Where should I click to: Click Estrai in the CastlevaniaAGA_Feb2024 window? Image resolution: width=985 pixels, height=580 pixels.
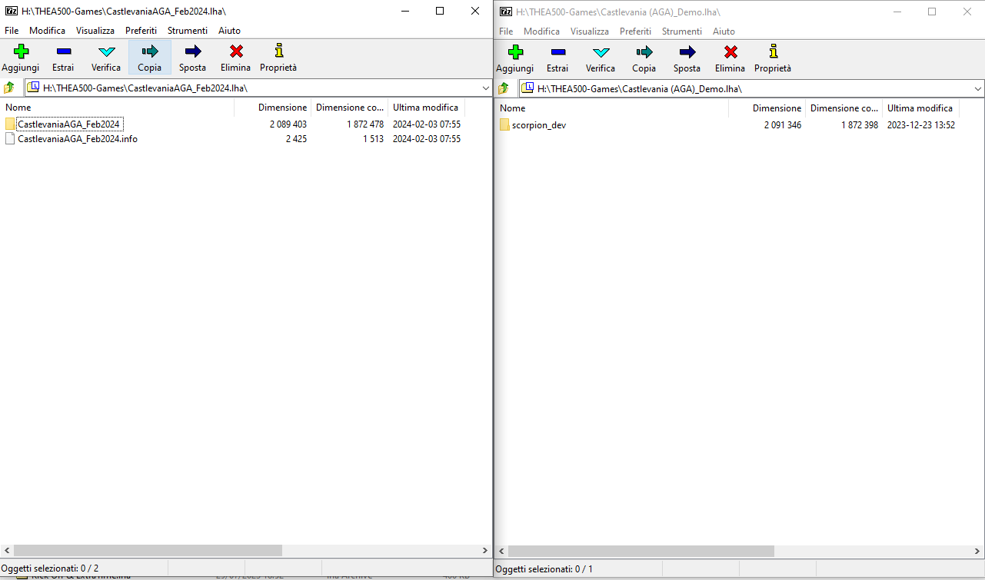[x=63, y=58]
